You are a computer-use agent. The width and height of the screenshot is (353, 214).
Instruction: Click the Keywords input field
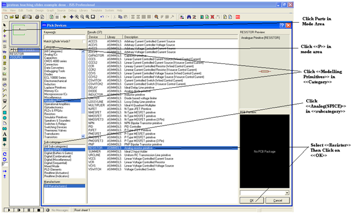pyautogui.click(x=65, y=37)
